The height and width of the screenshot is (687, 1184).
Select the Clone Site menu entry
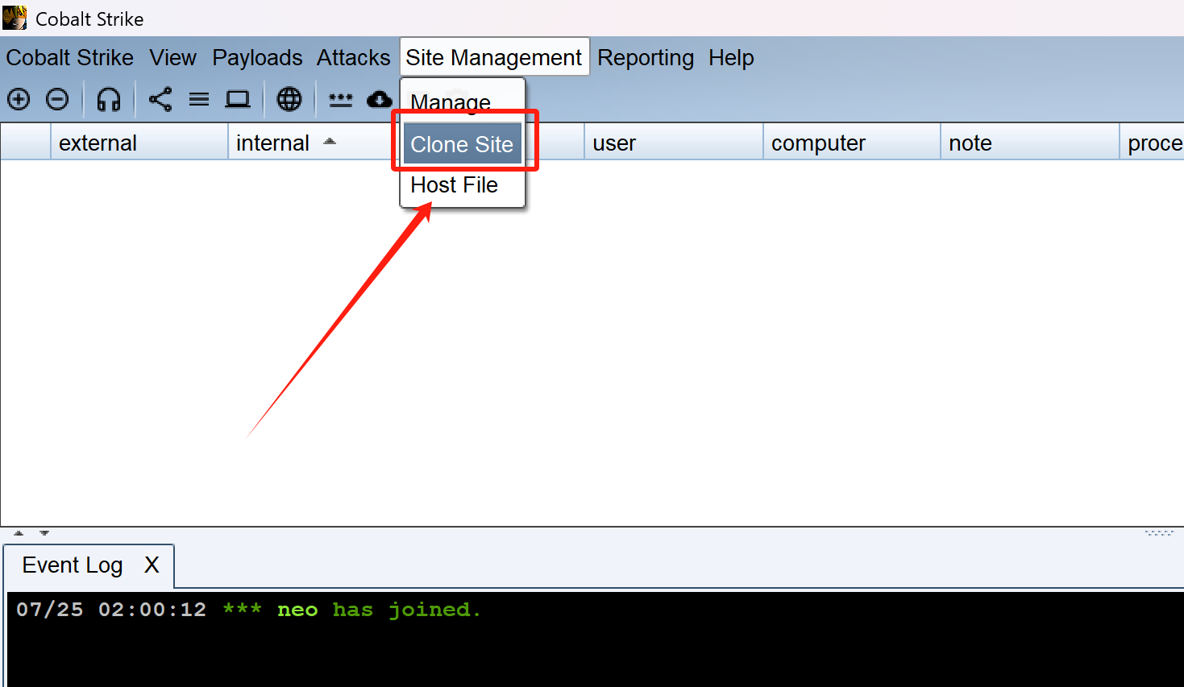click(463, 144)
